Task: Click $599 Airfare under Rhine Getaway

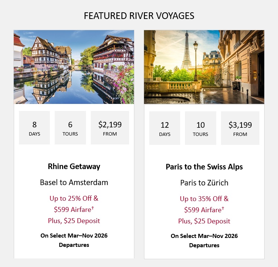Action: [74, 209]
